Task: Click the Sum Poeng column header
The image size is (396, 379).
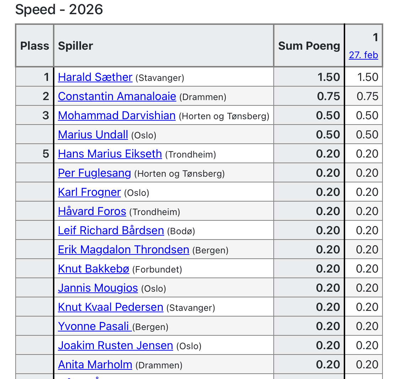Action: click(x=309, y=46)
